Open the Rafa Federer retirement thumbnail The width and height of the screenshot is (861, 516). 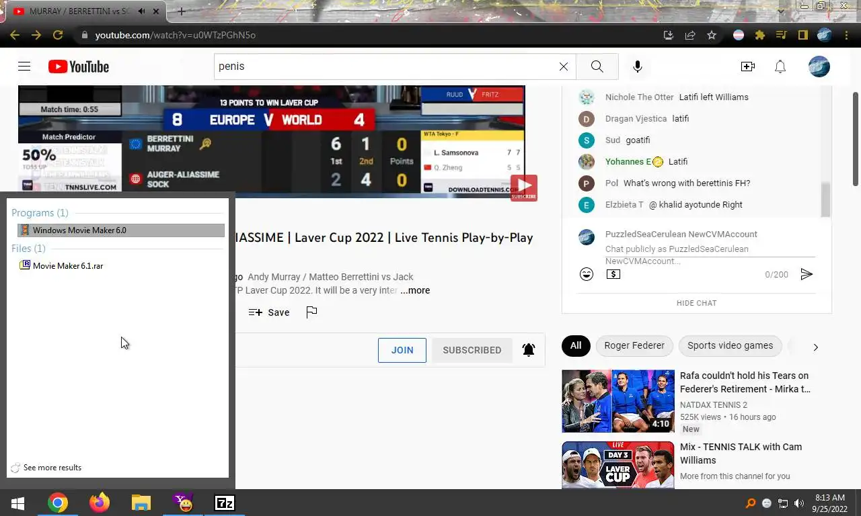pos(618,401)
